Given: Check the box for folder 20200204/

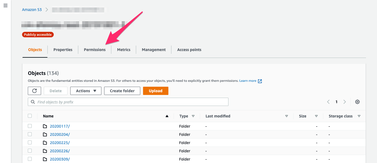Looking at the screenshot, I should 30,134.
